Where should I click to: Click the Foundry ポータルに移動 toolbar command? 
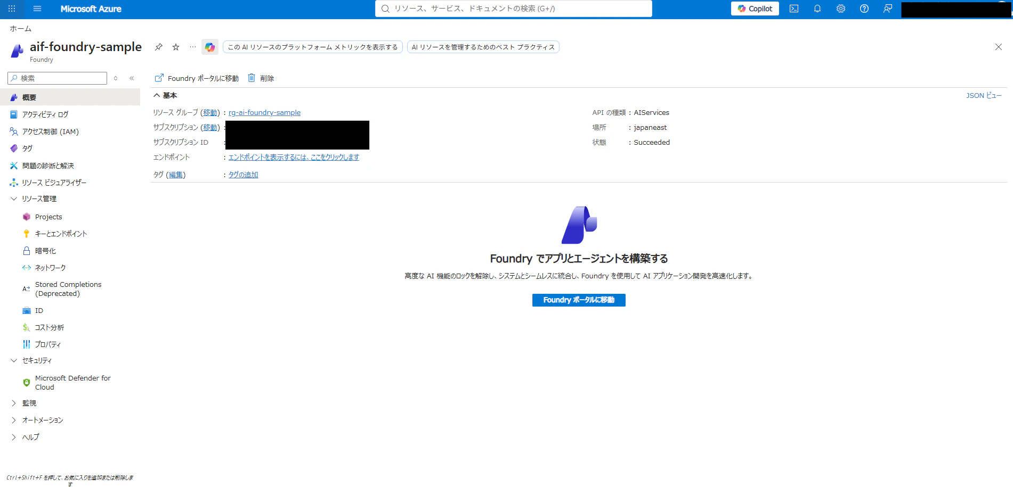click(x=197, y=78)
